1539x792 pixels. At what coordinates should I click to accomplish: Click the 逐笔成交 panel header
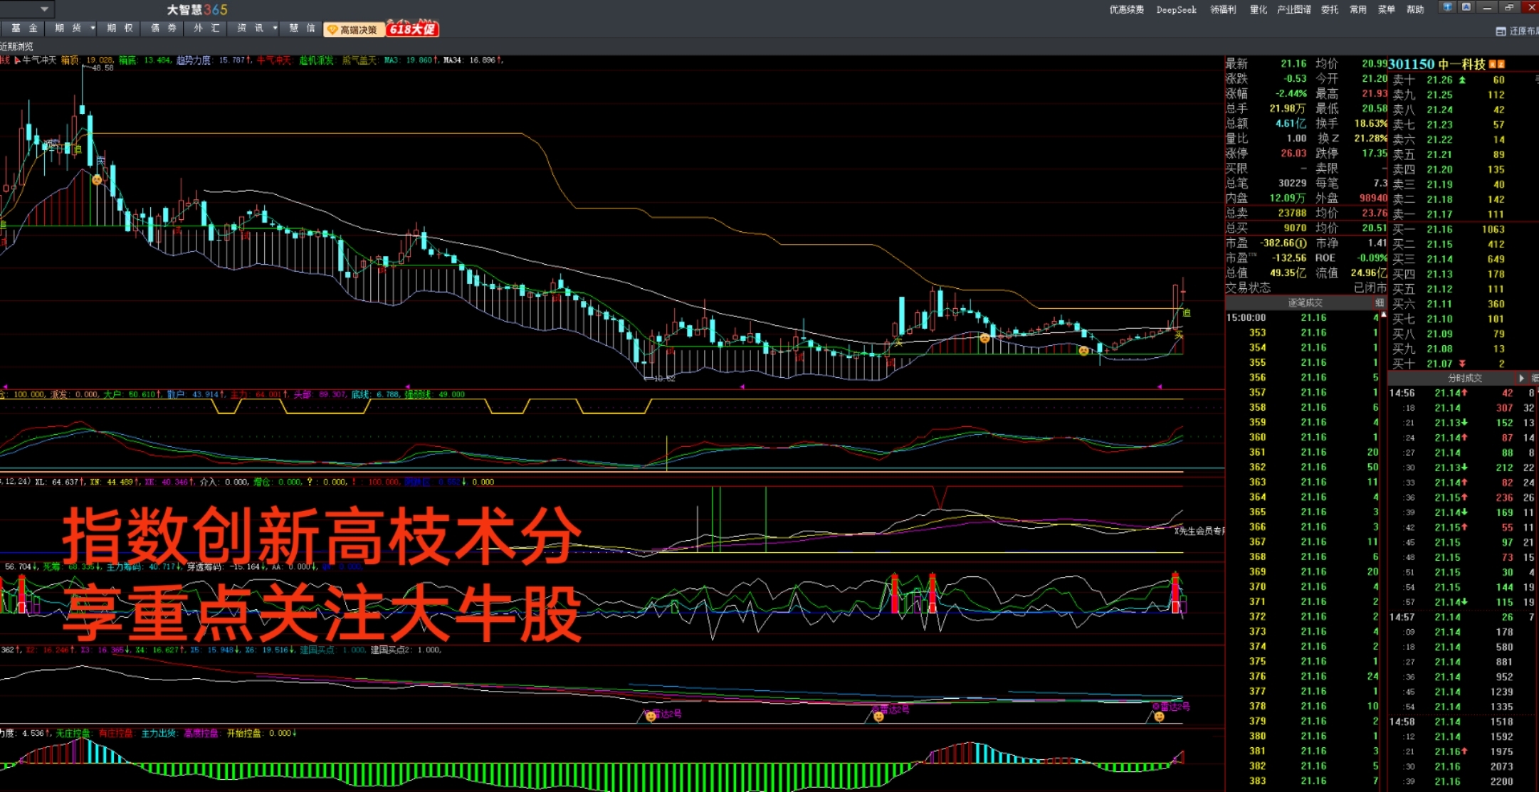tap(1305, 303)
